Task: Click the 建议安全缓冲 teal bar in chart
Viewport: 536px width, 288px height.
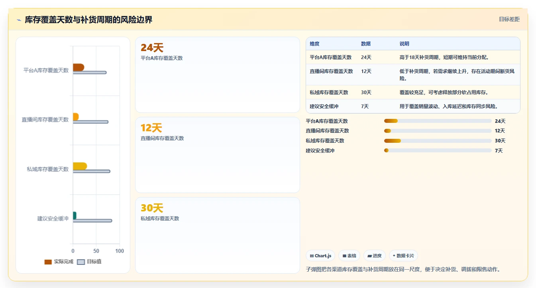Action: [x=75, y=216]
